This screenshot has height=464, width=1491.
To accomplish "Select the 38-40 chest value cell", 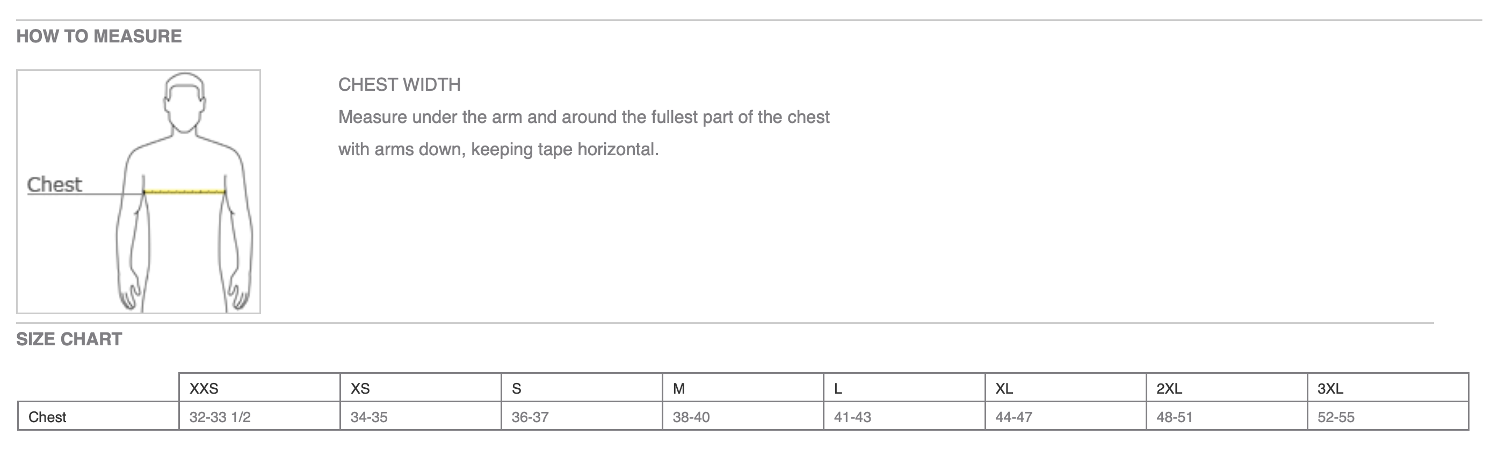I will (x=743, y=417).
